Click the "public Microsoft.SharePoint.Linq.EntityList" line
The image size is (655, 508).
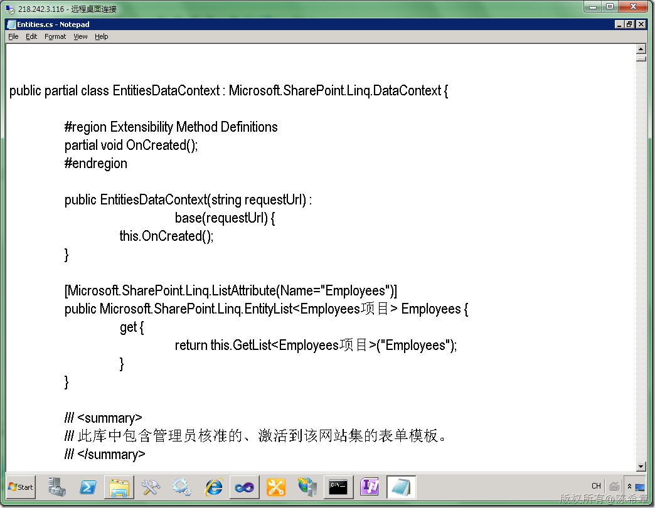click(x=267, y=309)
